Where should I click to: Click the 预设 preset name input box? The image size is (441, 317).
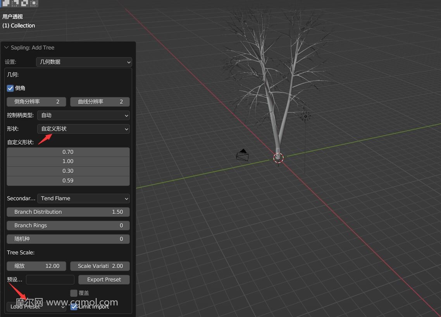[50, 280]
